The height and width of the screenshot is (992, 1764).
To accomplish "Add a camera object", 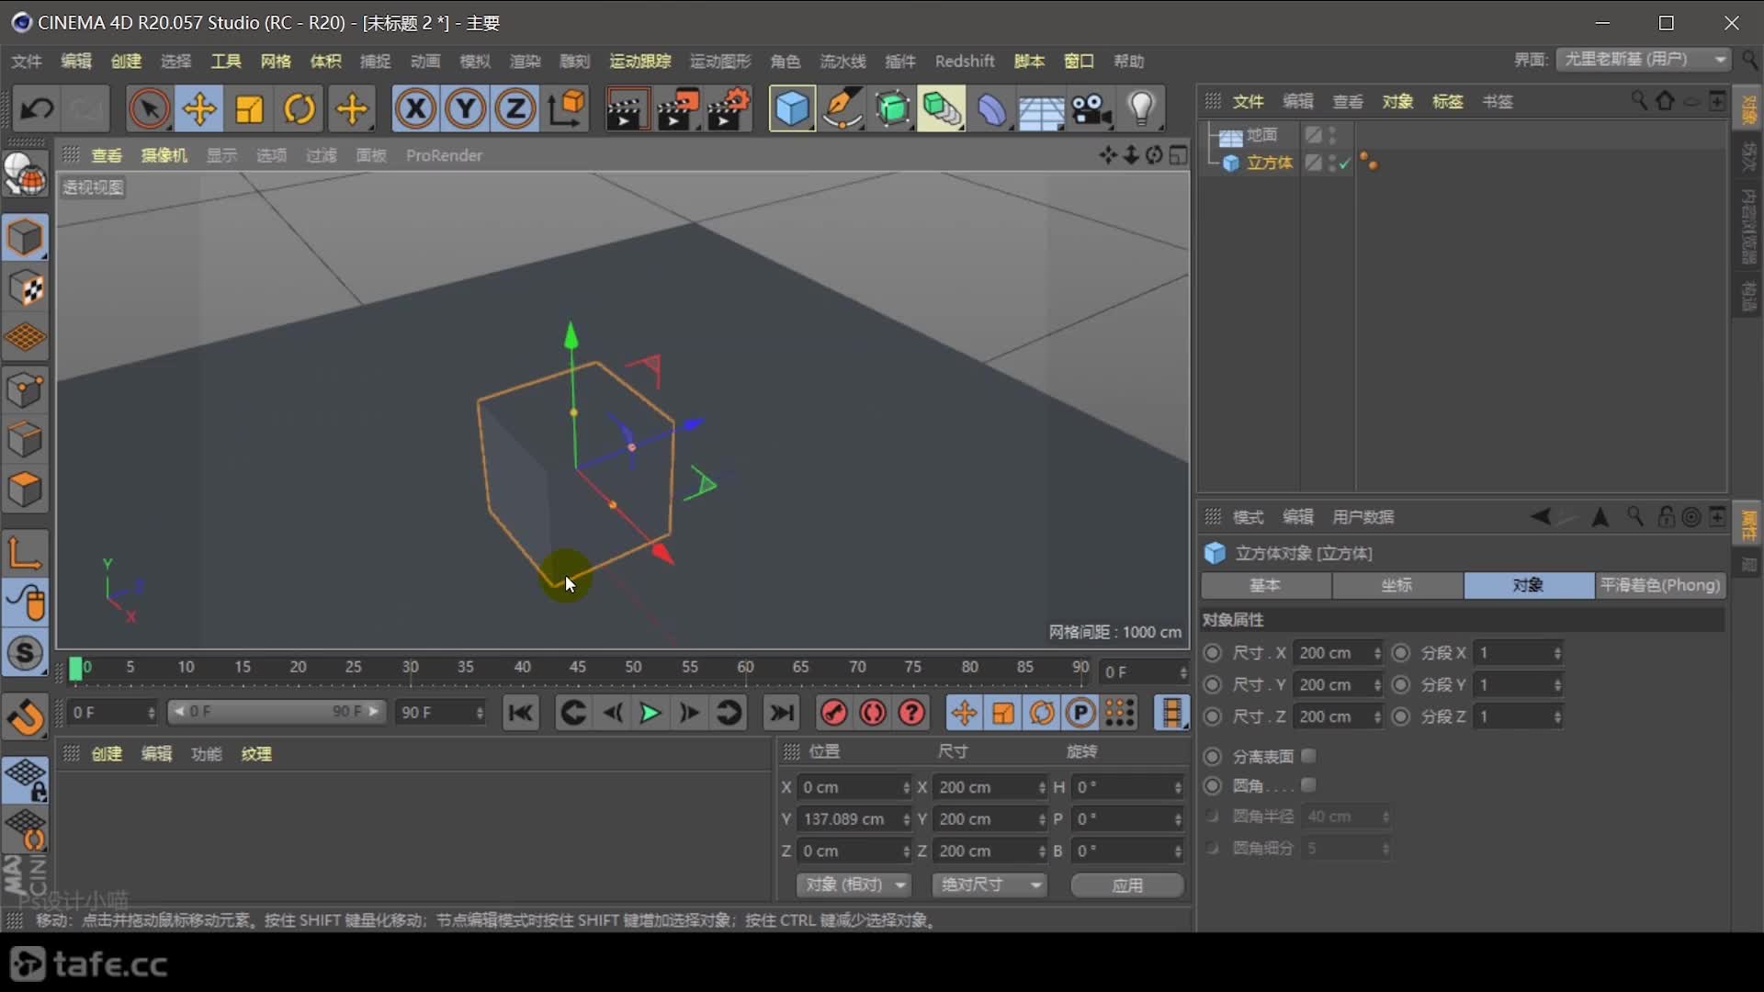I will point(1091,109).
